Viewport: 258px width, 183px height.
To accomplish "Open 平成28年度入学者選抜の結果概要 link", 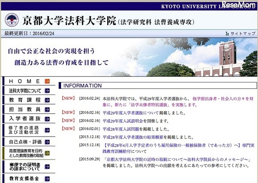I will pos(133,137).
